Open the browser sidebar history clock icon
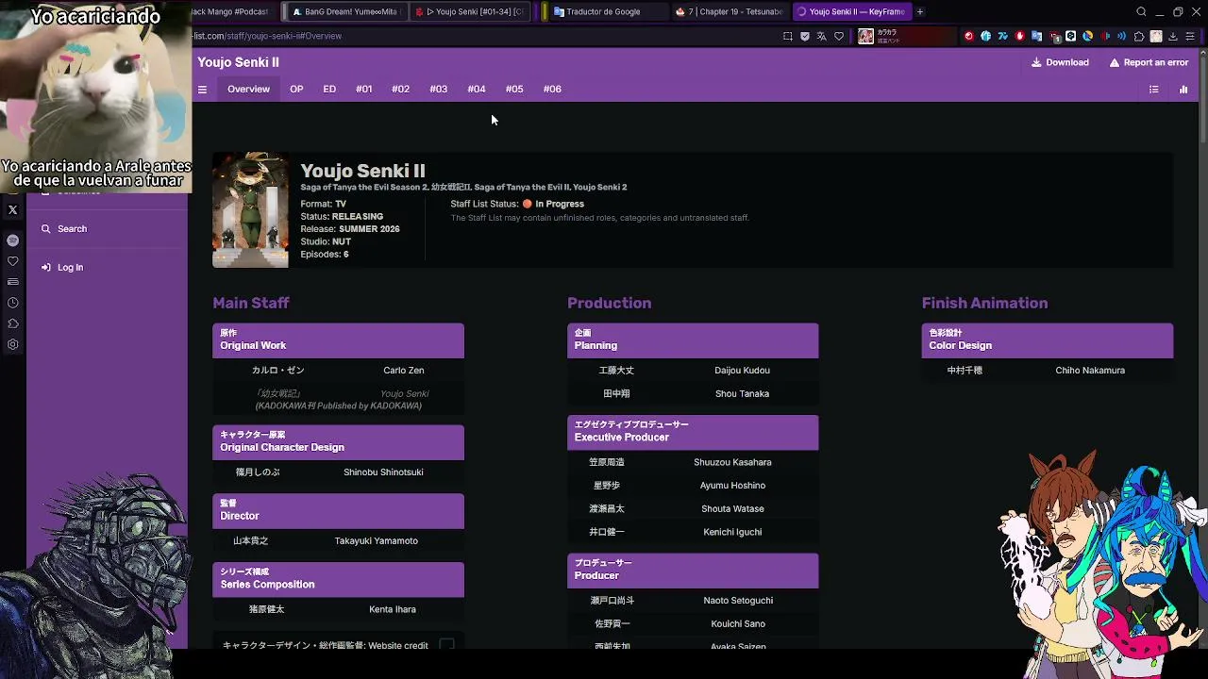Screen dimensions: 1208x679 click(13, 303)
